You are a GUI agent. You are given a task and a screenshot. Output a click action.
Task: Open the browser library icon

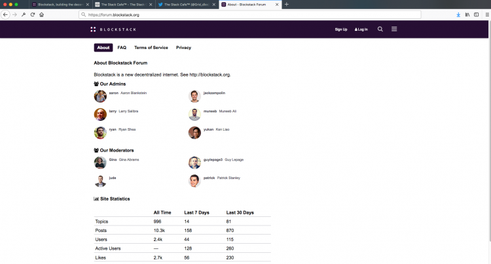pos(467,14)
